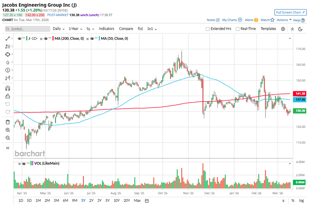This screenshot has height=207, width=309.
Task: Collapse the left drawing toolbar
Action: 8,148
